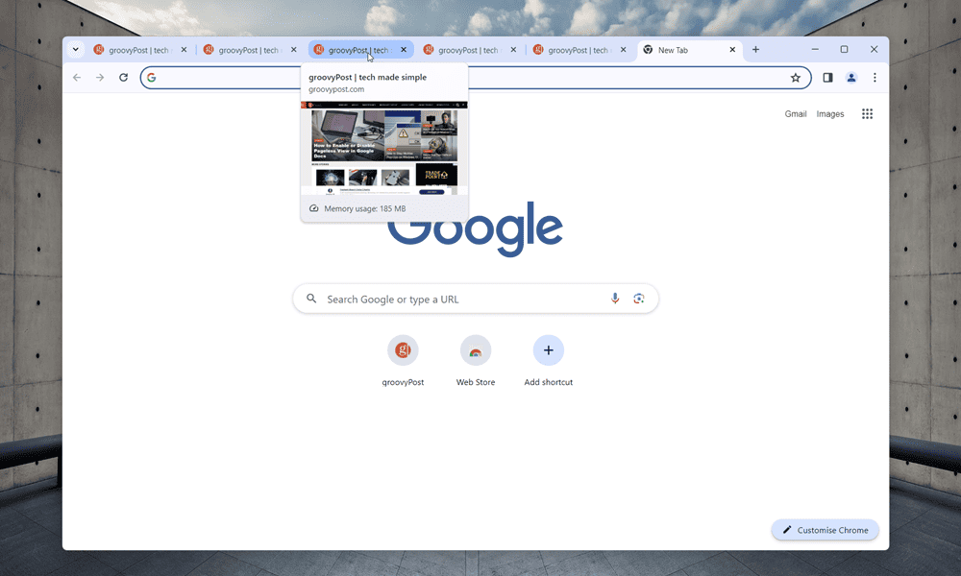Click the Google icon in address bar
Screen dimensions: 961x576
pyautogui.click(x=152, y=78)
